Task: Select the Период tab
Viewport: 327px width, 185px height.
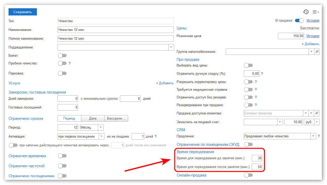Action: 69,119
